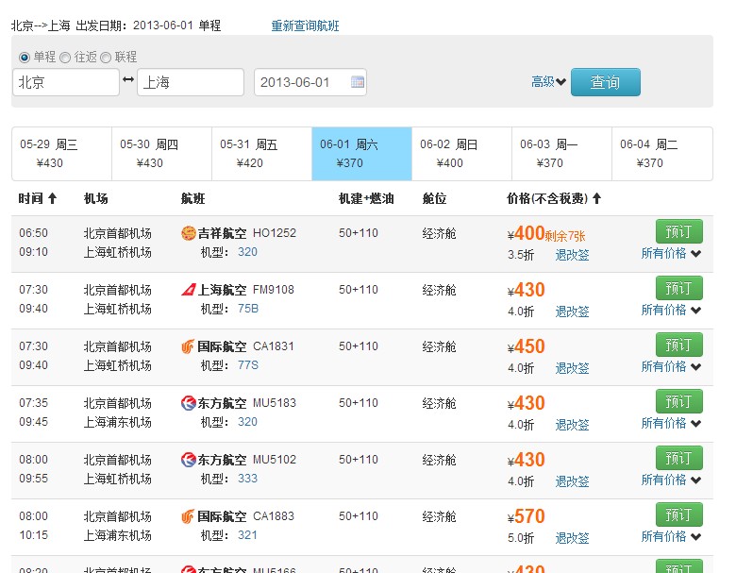
Task: Book flight FM9108 with 预订 button
Action: tap(678, 288)
